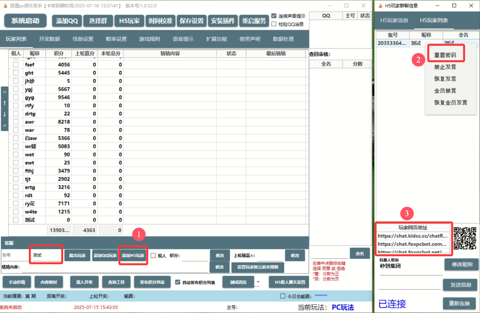Click the player webpage QR code
The image size is (480, 313).
point(465,238)
